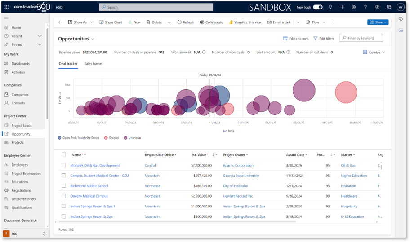Open the 360 area switcher
Viewport: 410px width, 242px height.
(x=24, y=233)
